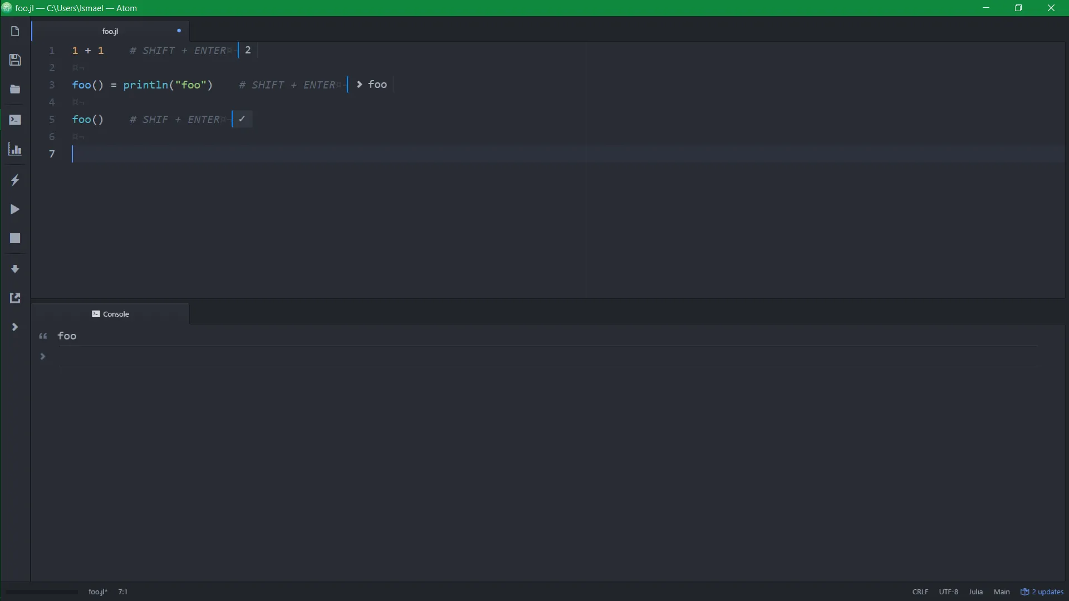Select the foo.jl editor tab
This screenshot has height=601, width=1069.
[110, 31]
